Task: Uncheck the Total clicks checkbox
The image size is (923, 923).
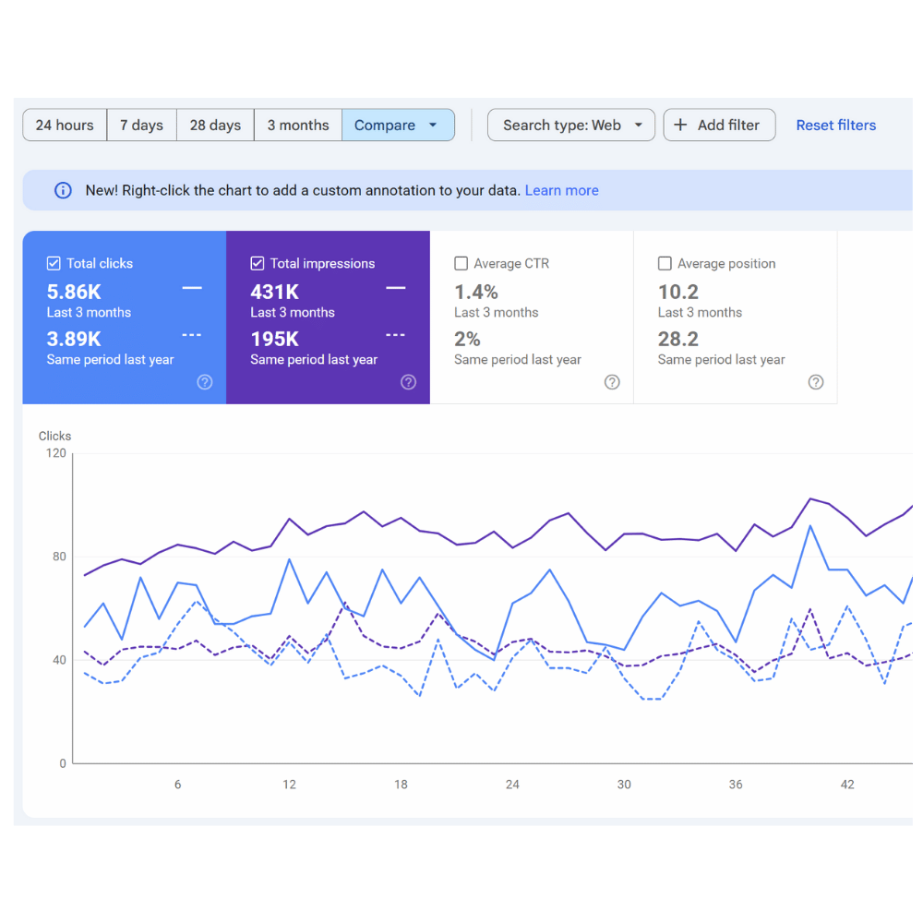Action: pyautogui.click(x=54, y=264)
